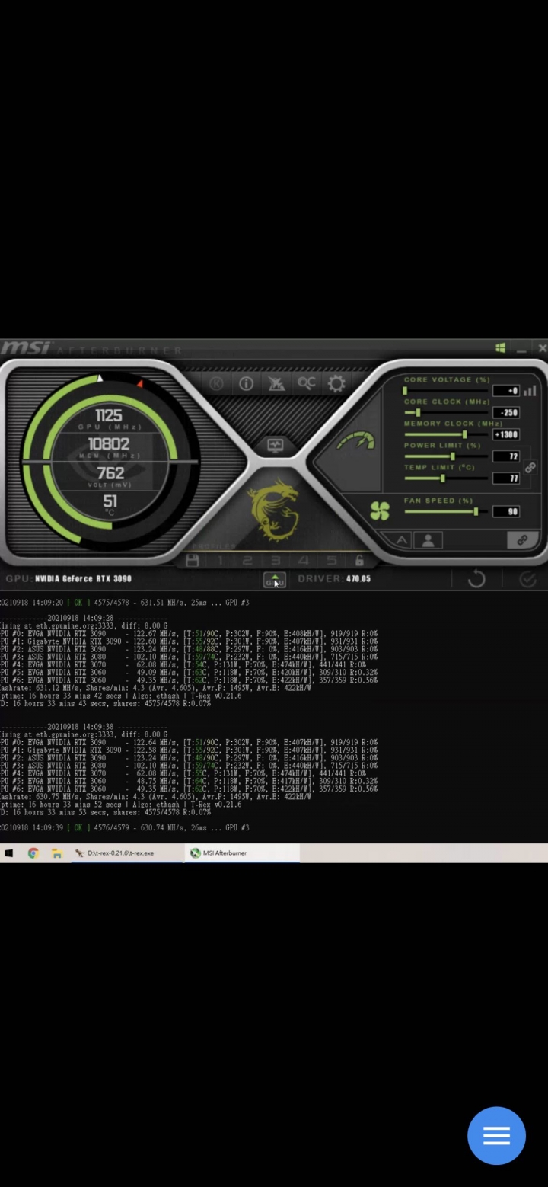Click Memory Clock value field +1300

(x=506, y=434)
